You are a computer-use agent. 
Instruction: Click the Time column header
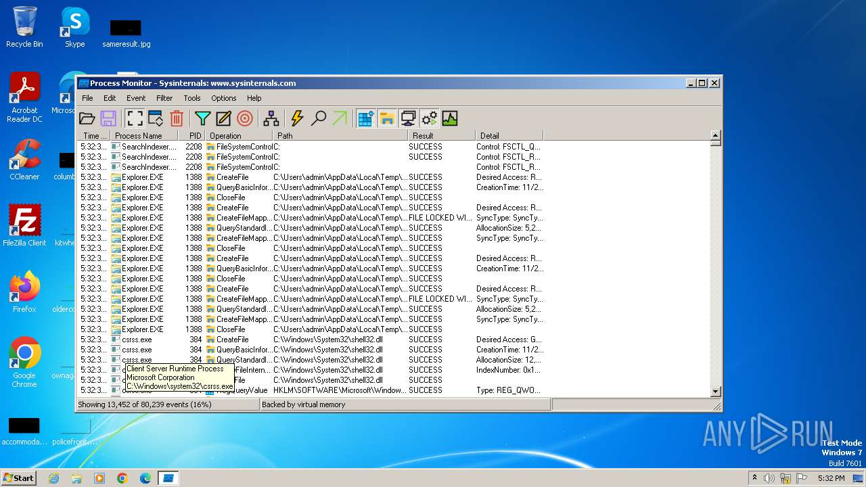click(94, 136)
